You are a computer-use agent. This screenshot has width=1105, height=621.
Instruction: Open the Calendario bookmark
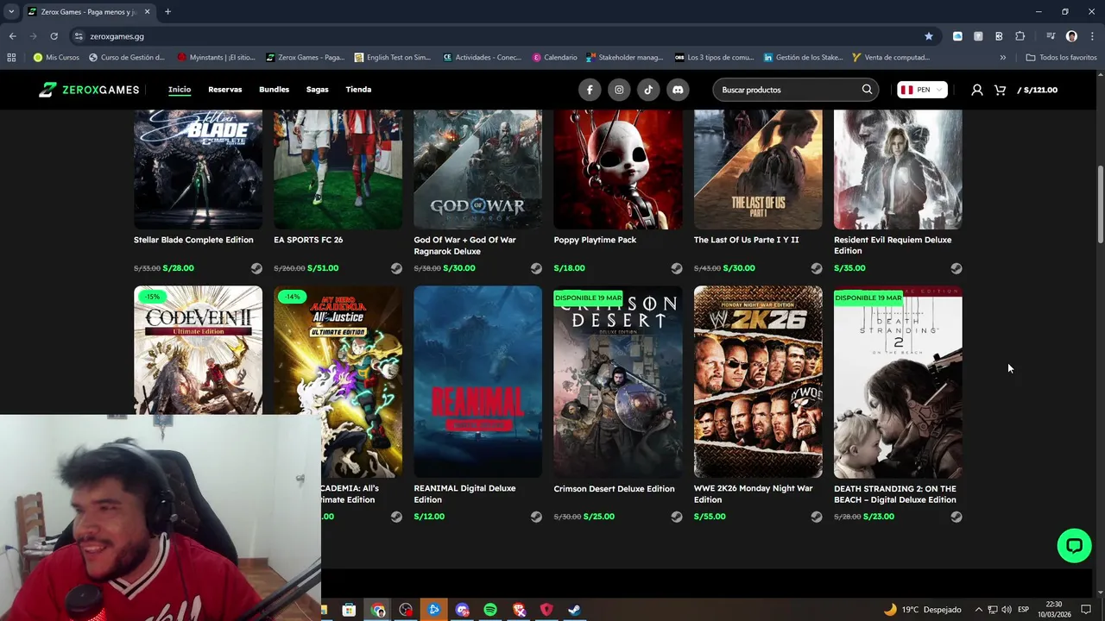click(x=554, y=58)
